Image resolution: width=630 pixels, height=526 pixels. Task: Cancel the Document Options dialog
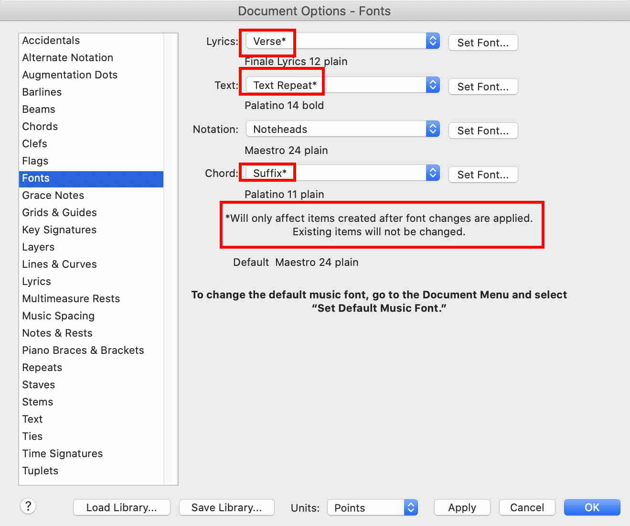[x=527, y=507]
